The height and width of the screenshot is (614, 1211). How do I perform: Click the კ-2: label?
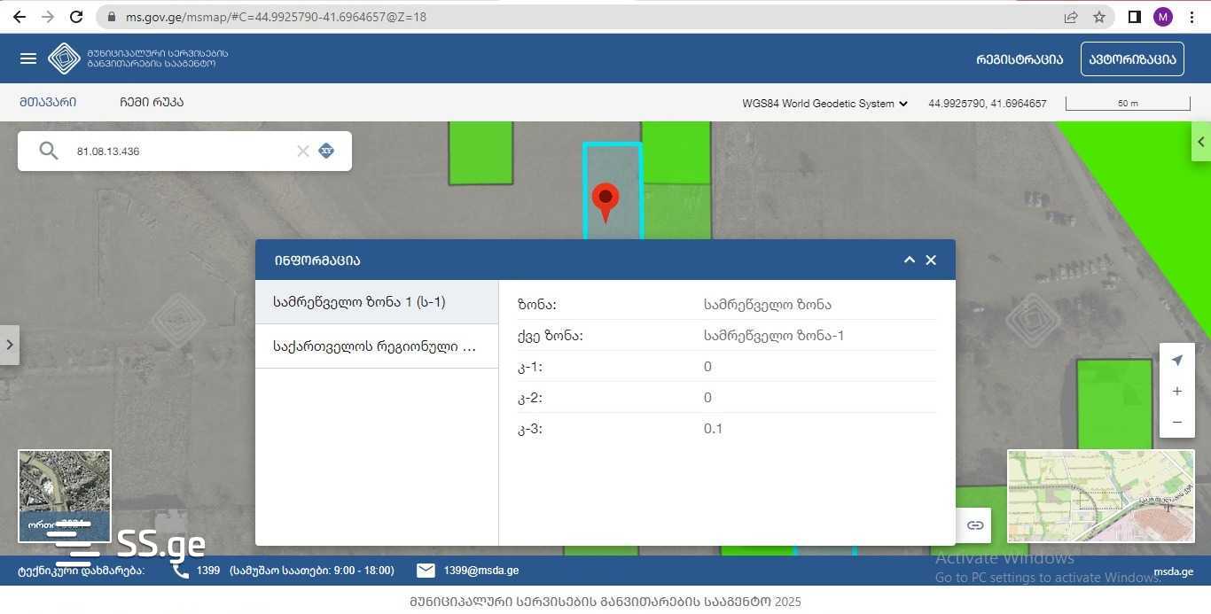click(x=530, y=398)
